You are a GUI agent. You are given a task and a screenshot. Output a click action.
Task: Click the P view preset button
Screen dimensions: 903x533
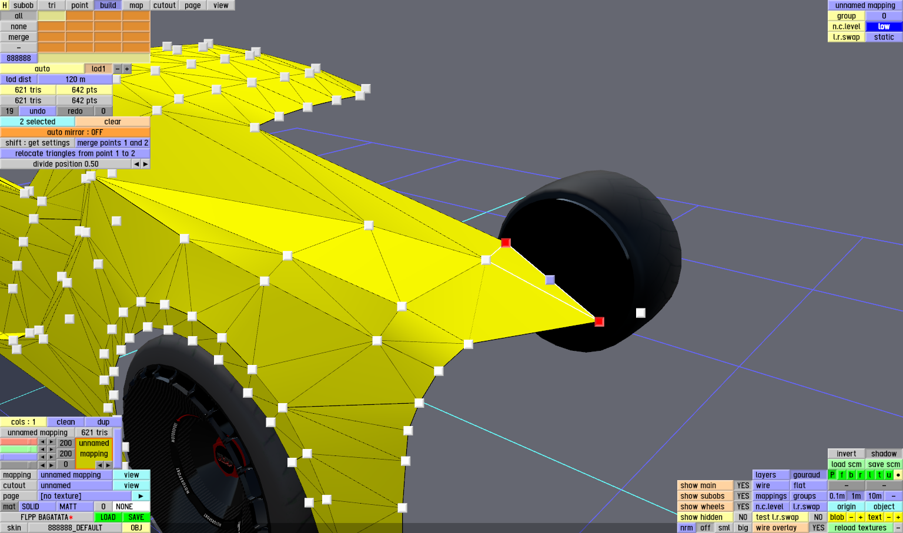832,475
